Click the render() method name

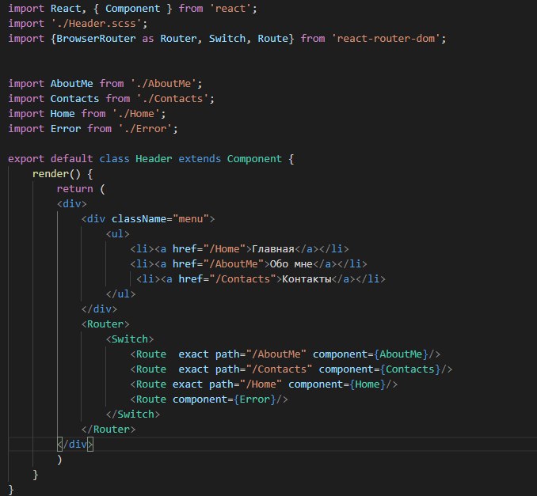[51, 174]
